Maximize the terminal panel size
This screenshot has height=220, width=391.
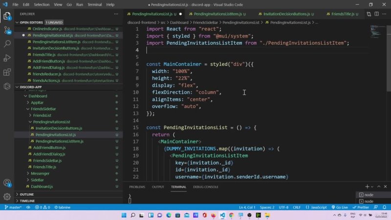[x=379, y=187]
